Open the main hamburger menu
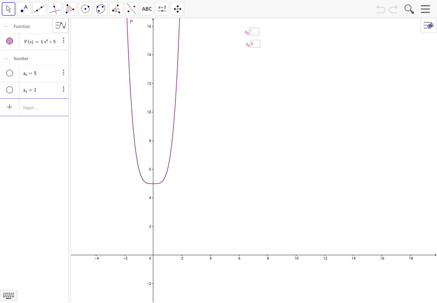Viewport: 437px width, 303px height. pyautogui.click(x=425, y=9)
